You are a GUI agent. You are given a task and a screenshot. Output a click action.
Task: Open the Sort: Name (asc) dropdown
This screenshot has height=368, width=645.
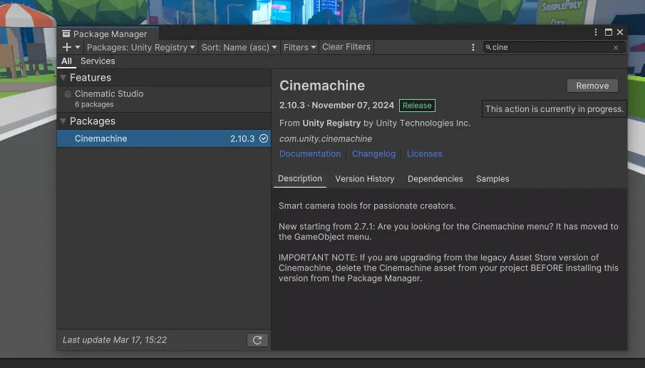click(x=239, y=47)
